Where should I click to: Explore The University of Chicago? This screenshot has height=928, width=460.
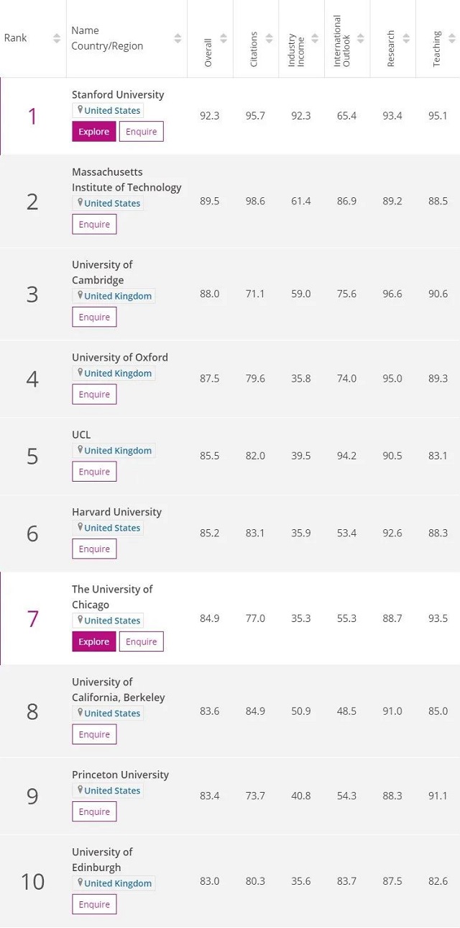tap(93, 641)
